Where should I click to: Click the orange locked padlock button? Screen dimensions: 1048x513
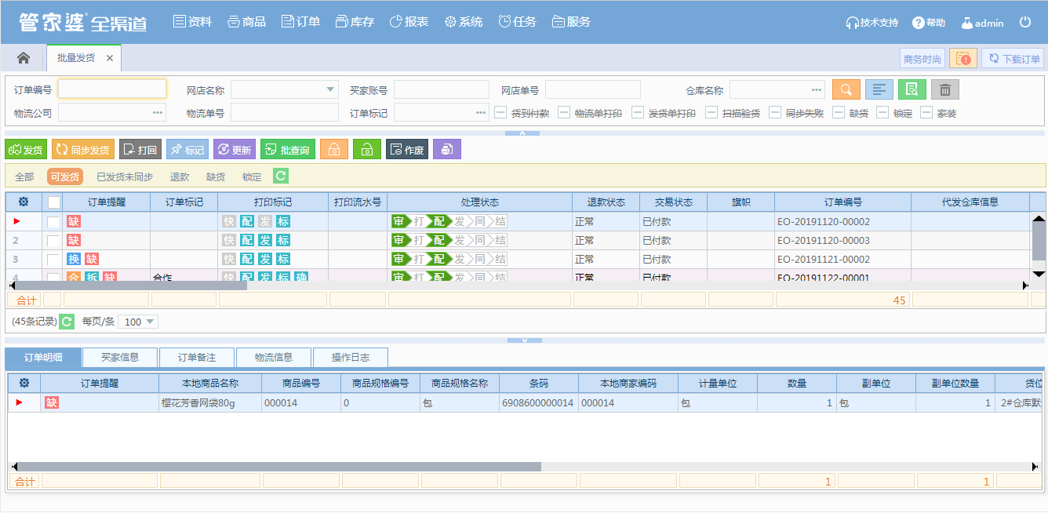pyautogui.click(x=334, y=150)
